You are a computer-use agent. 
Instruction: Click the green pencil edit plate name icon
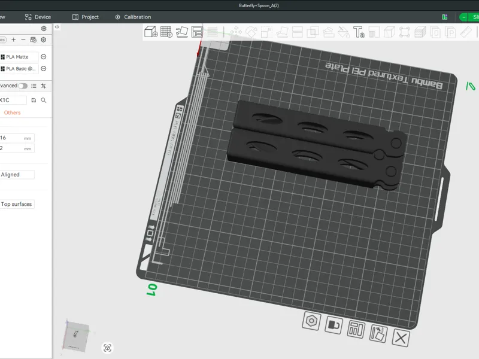click(x=471, y=86)
